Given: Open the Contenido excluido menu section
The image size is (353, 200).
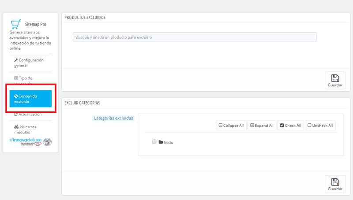Looking at the screenshot, I should pos(30,98).
